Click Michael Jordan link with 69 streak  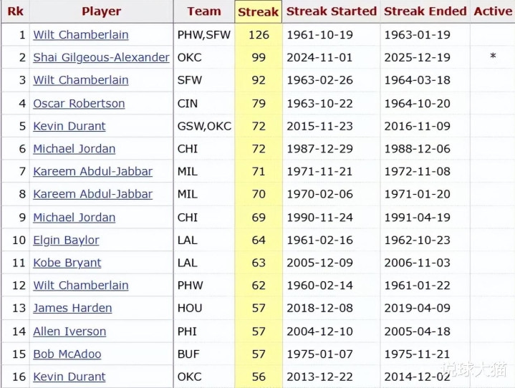pos(74,217)
